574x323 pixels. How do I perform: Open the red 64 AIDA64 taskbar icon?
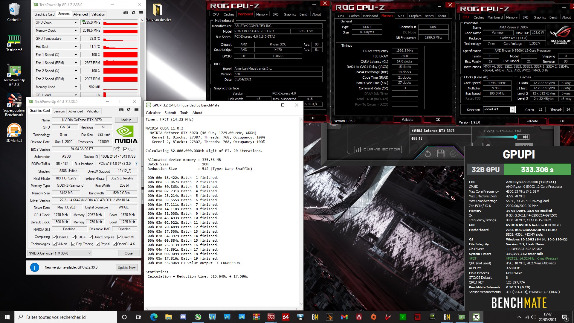(x=286, y=317)
